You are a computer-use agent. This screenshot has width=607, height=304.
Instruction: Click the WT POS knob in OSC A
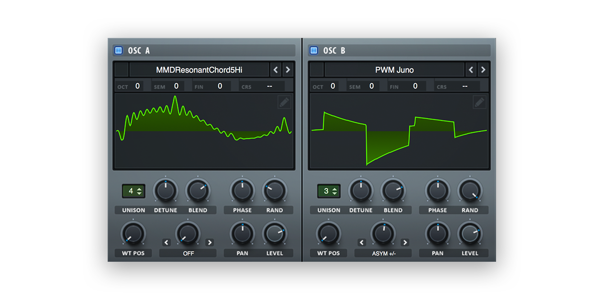133,233
